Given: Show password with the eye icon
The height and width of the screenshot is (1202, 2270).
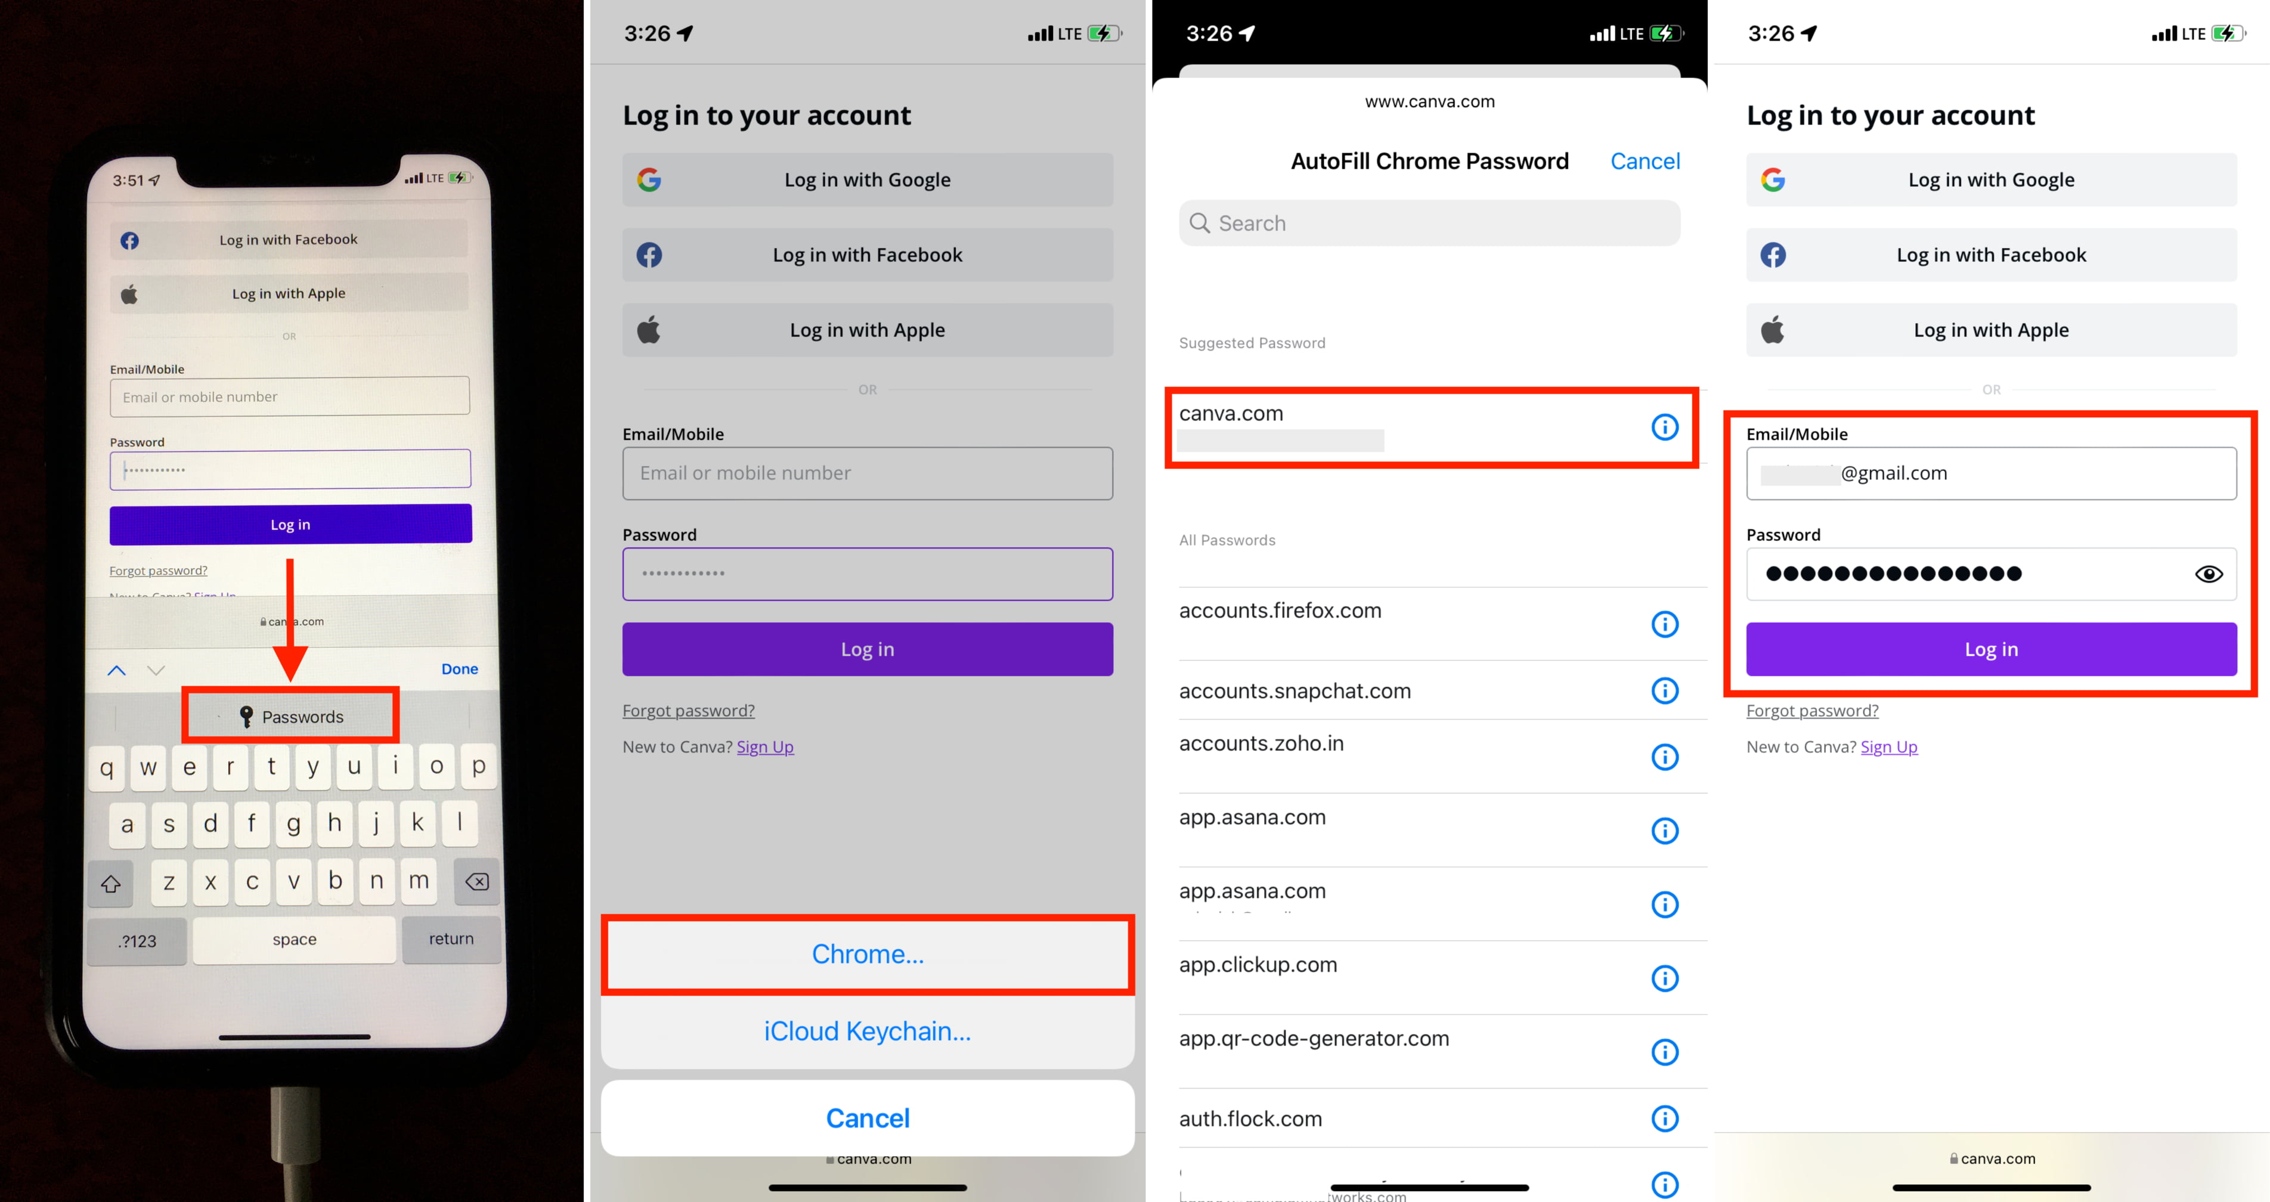Looking at the screenshot, I should coord(2209,575).
